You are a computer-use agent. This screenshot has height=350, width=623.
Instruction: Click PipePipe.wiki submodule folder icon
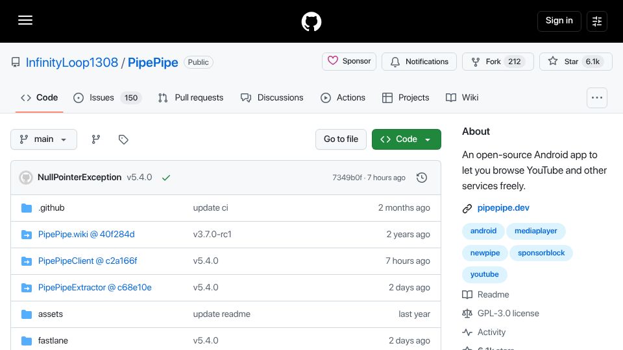point(27,235)
